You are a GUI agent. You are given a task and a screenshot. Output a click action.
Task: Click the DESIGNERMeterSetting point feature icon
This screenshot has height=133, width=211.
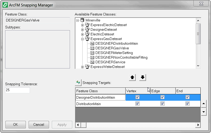click(92, 53)
